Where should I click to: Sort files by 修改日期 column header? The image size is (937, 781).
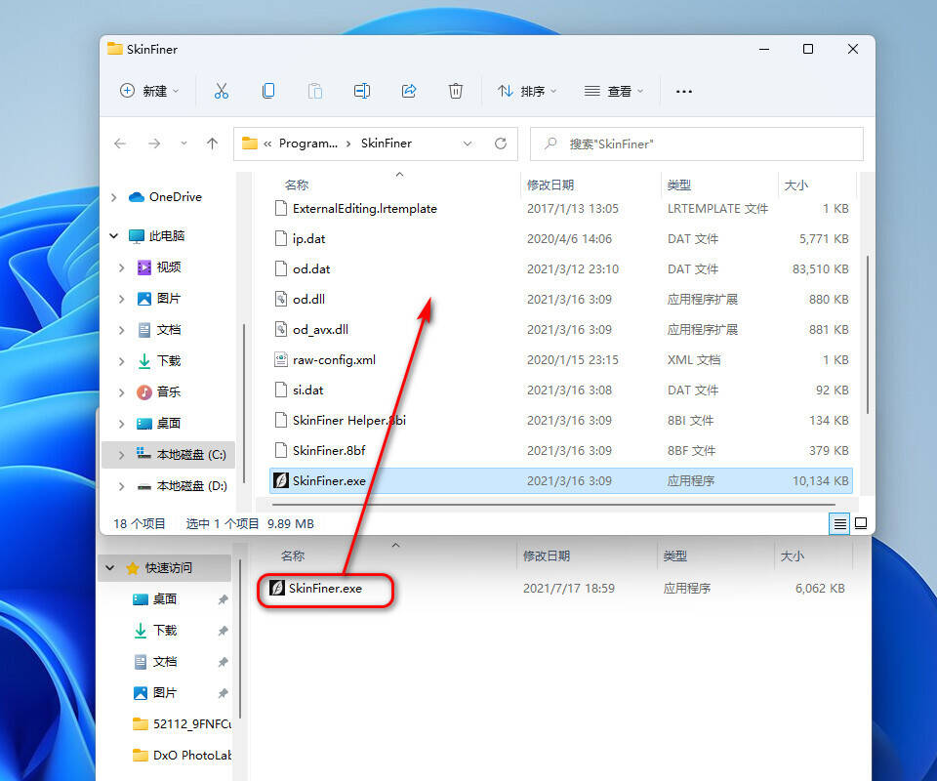click(x=550, y=185)
